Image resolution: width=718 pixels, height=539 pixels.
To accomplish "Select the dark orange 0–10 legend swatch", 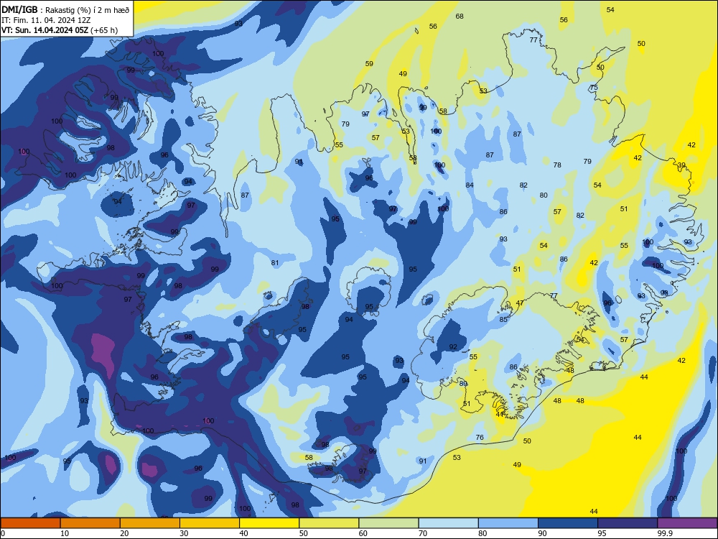I will coord(30,523).
